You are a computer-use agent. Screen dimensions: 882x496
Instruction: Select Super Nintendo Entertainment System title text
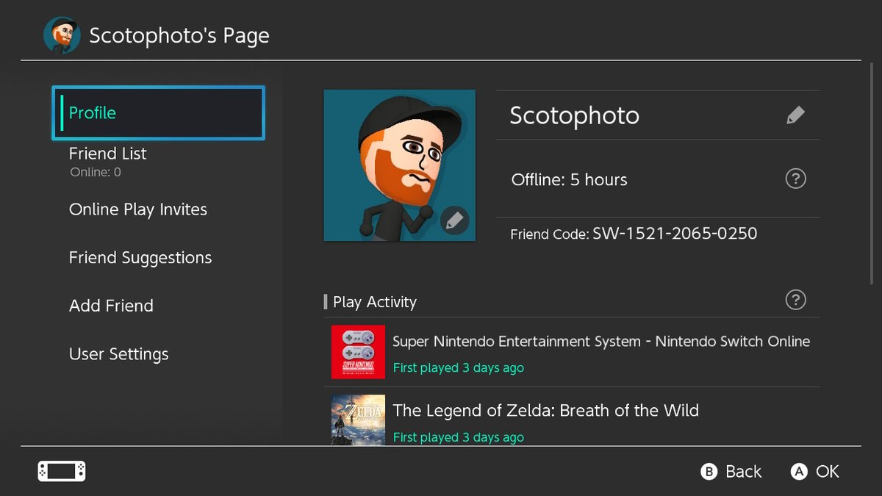coord(601,341)
